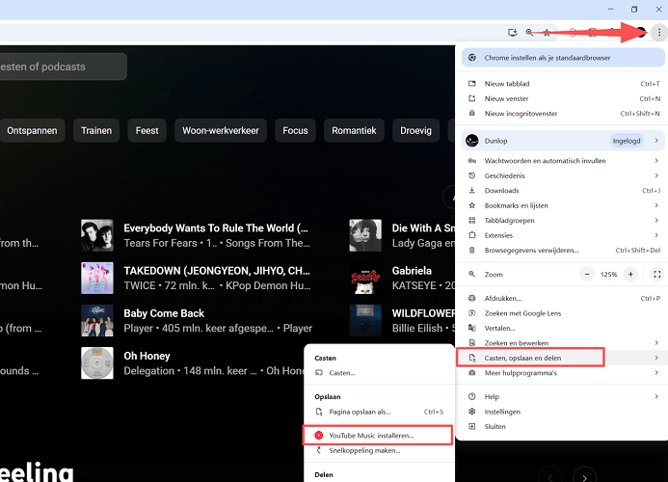Open Nieuw venster menu item
Viewport: 668px width, 482px height.
[563, 98]
